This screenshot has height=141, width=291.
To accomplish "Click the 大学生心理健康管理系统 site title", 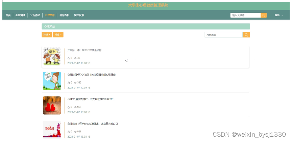I will tap(148, 5).
